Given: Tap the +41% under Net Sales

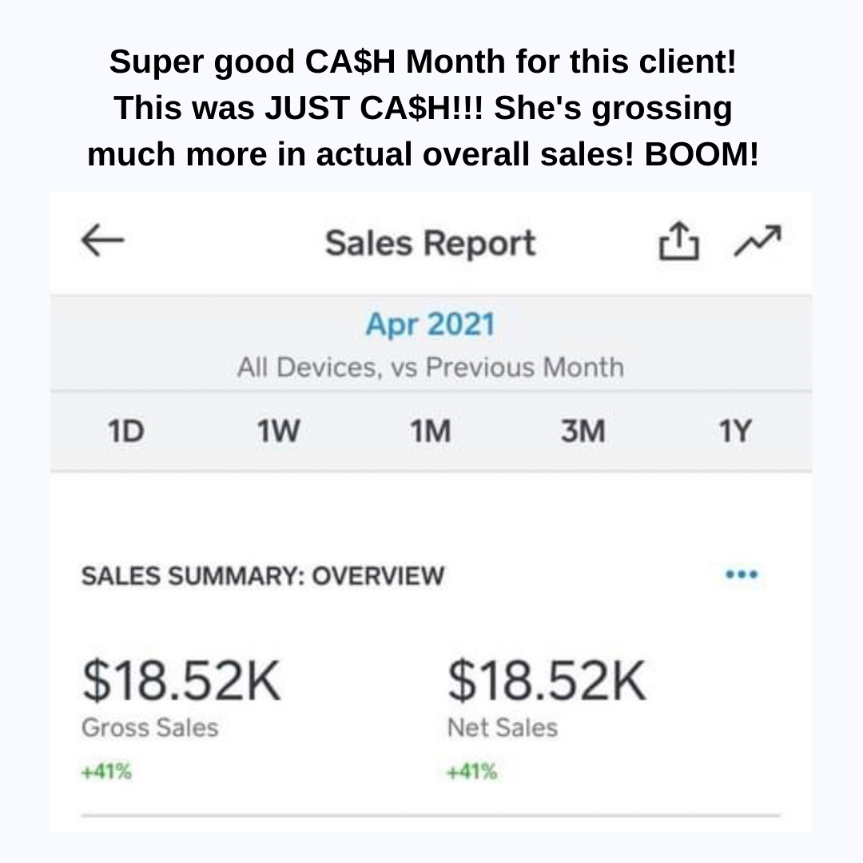Looking at the screenshot, I should tap(472, 772).
